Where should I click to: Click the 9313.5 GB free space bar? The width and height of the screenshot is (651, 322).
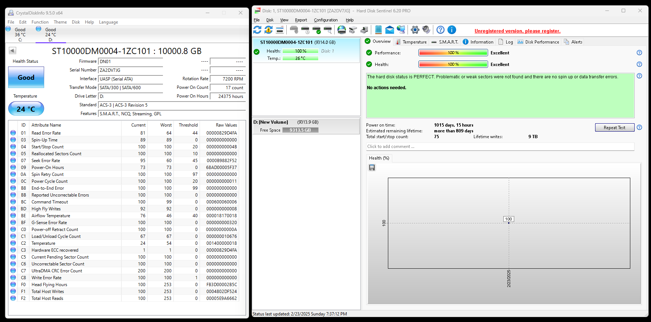300,130
